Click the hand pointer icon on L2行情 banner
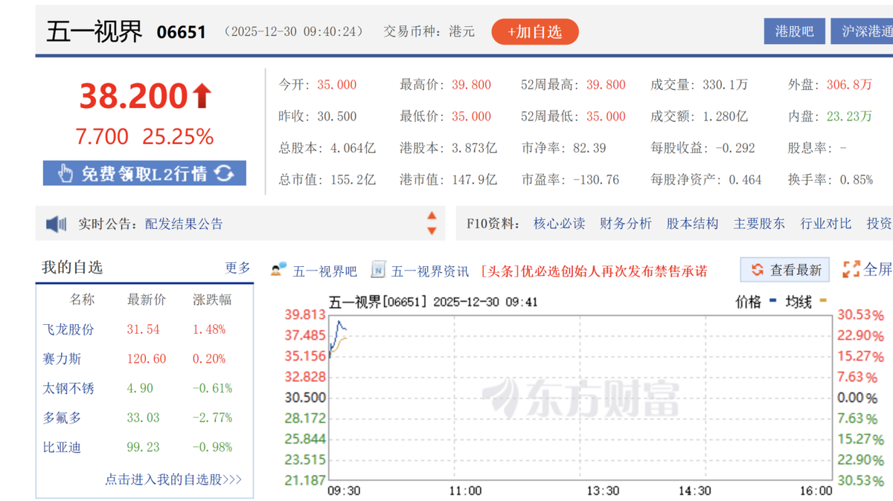 point(65,174)
